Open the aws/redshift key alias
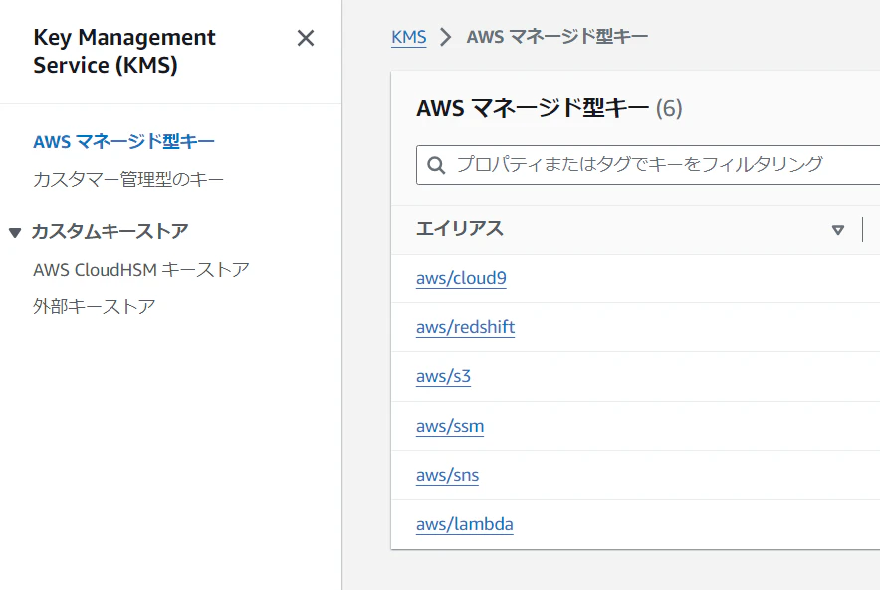Screen dimensions: 880x590 tap(465, 327)
